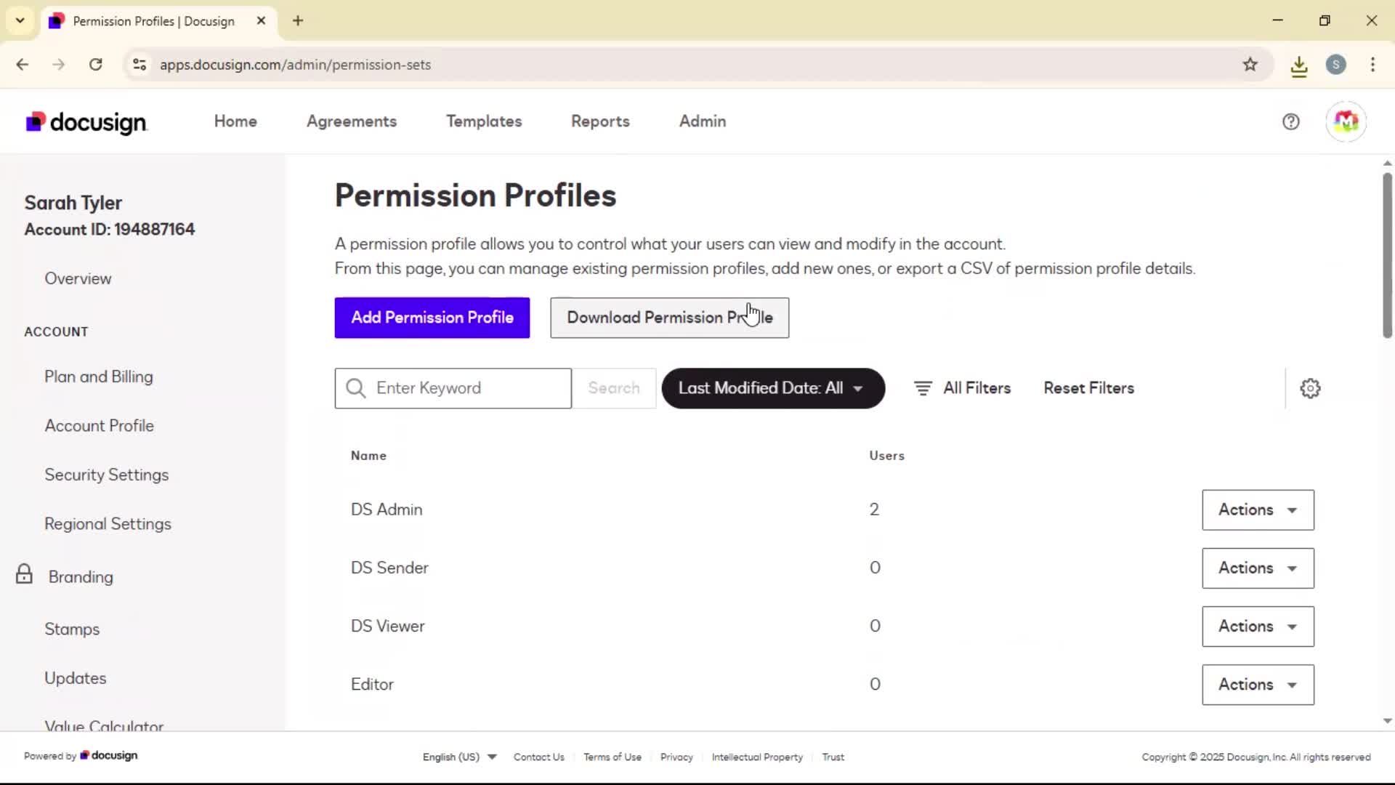Open Account Profile in sidebar
The height and width of the screenshot is (785, 1395).
100,425
